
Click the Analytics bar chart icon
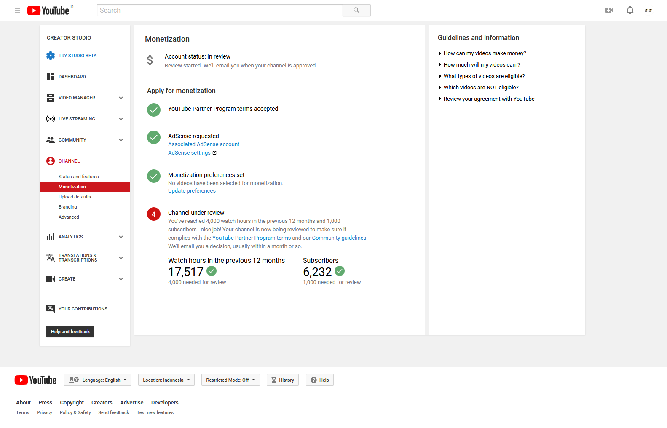click(x=51, y=237)
